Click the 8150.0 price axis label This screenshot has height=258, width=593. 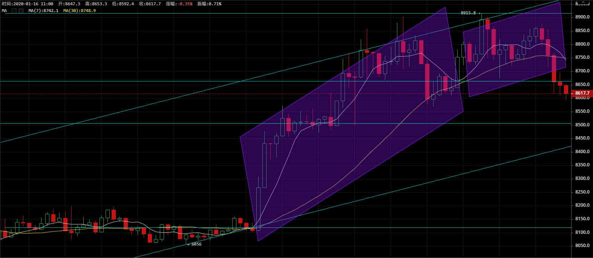[x=582, y=219]
